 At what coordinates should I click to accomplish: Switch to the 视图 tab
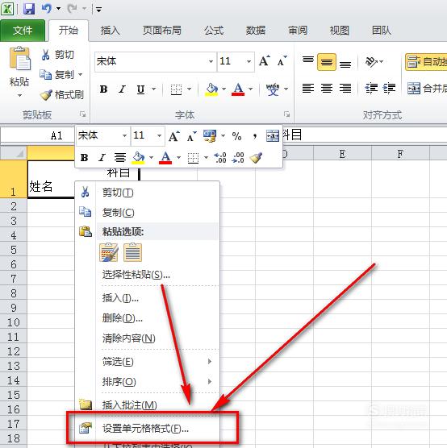(x=340, y=31)
